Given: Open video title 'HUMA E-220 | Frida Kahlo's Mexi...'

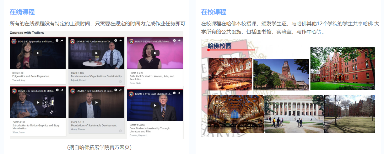Looking at the screenshot, I should [x=153, y=41].
